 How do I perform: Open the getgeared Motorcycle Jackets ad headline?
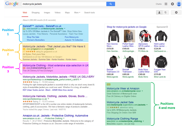click(54, 47)
